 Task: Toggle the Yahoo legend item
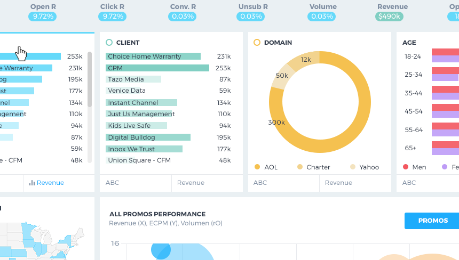tap(365, 167)
